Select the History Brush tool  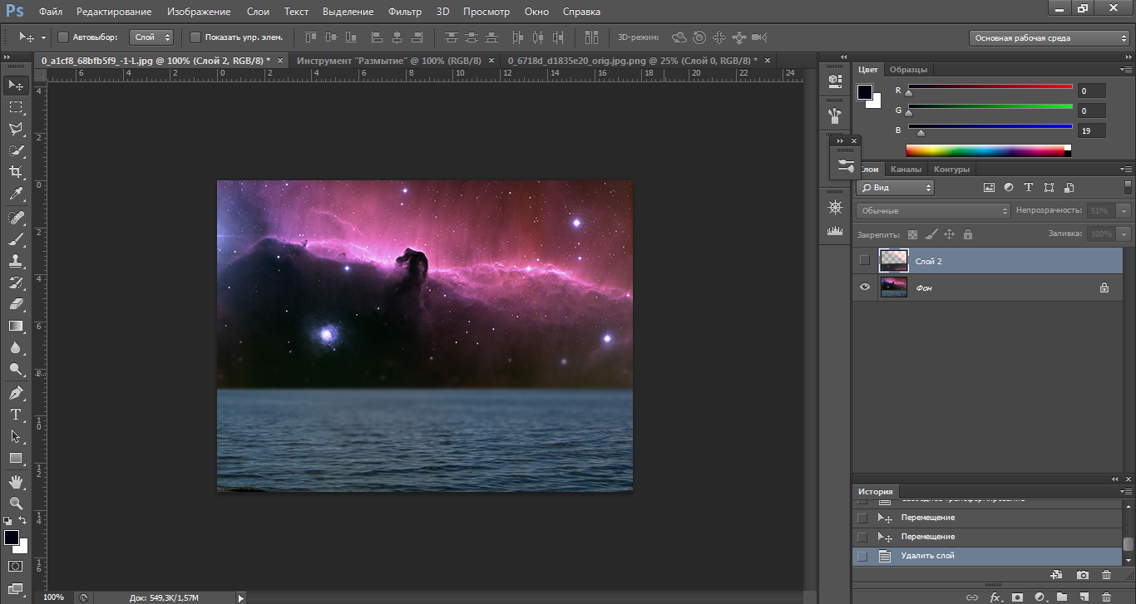point(16,282)
